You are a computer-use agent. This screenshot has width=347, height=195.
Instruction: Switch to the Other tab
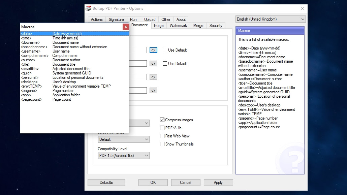tap(166, 20)
